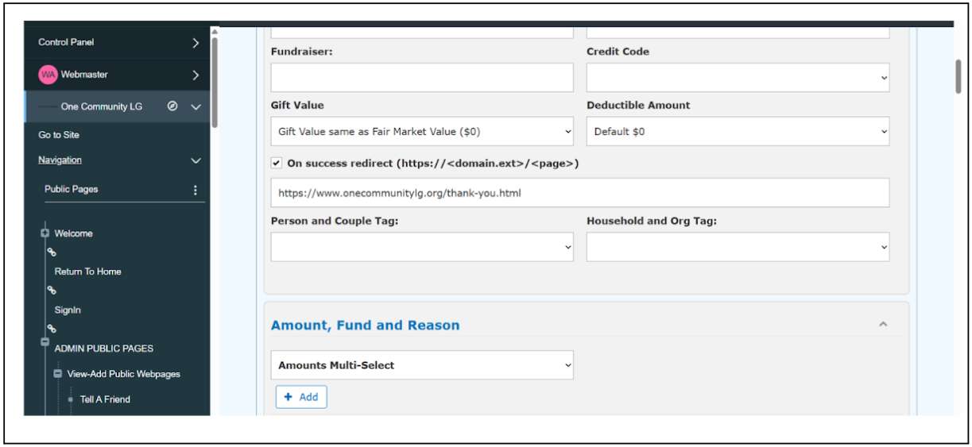972x447 pixels.
Task: Click the WA Webmaster avatar icon
Action: [48, 75]
